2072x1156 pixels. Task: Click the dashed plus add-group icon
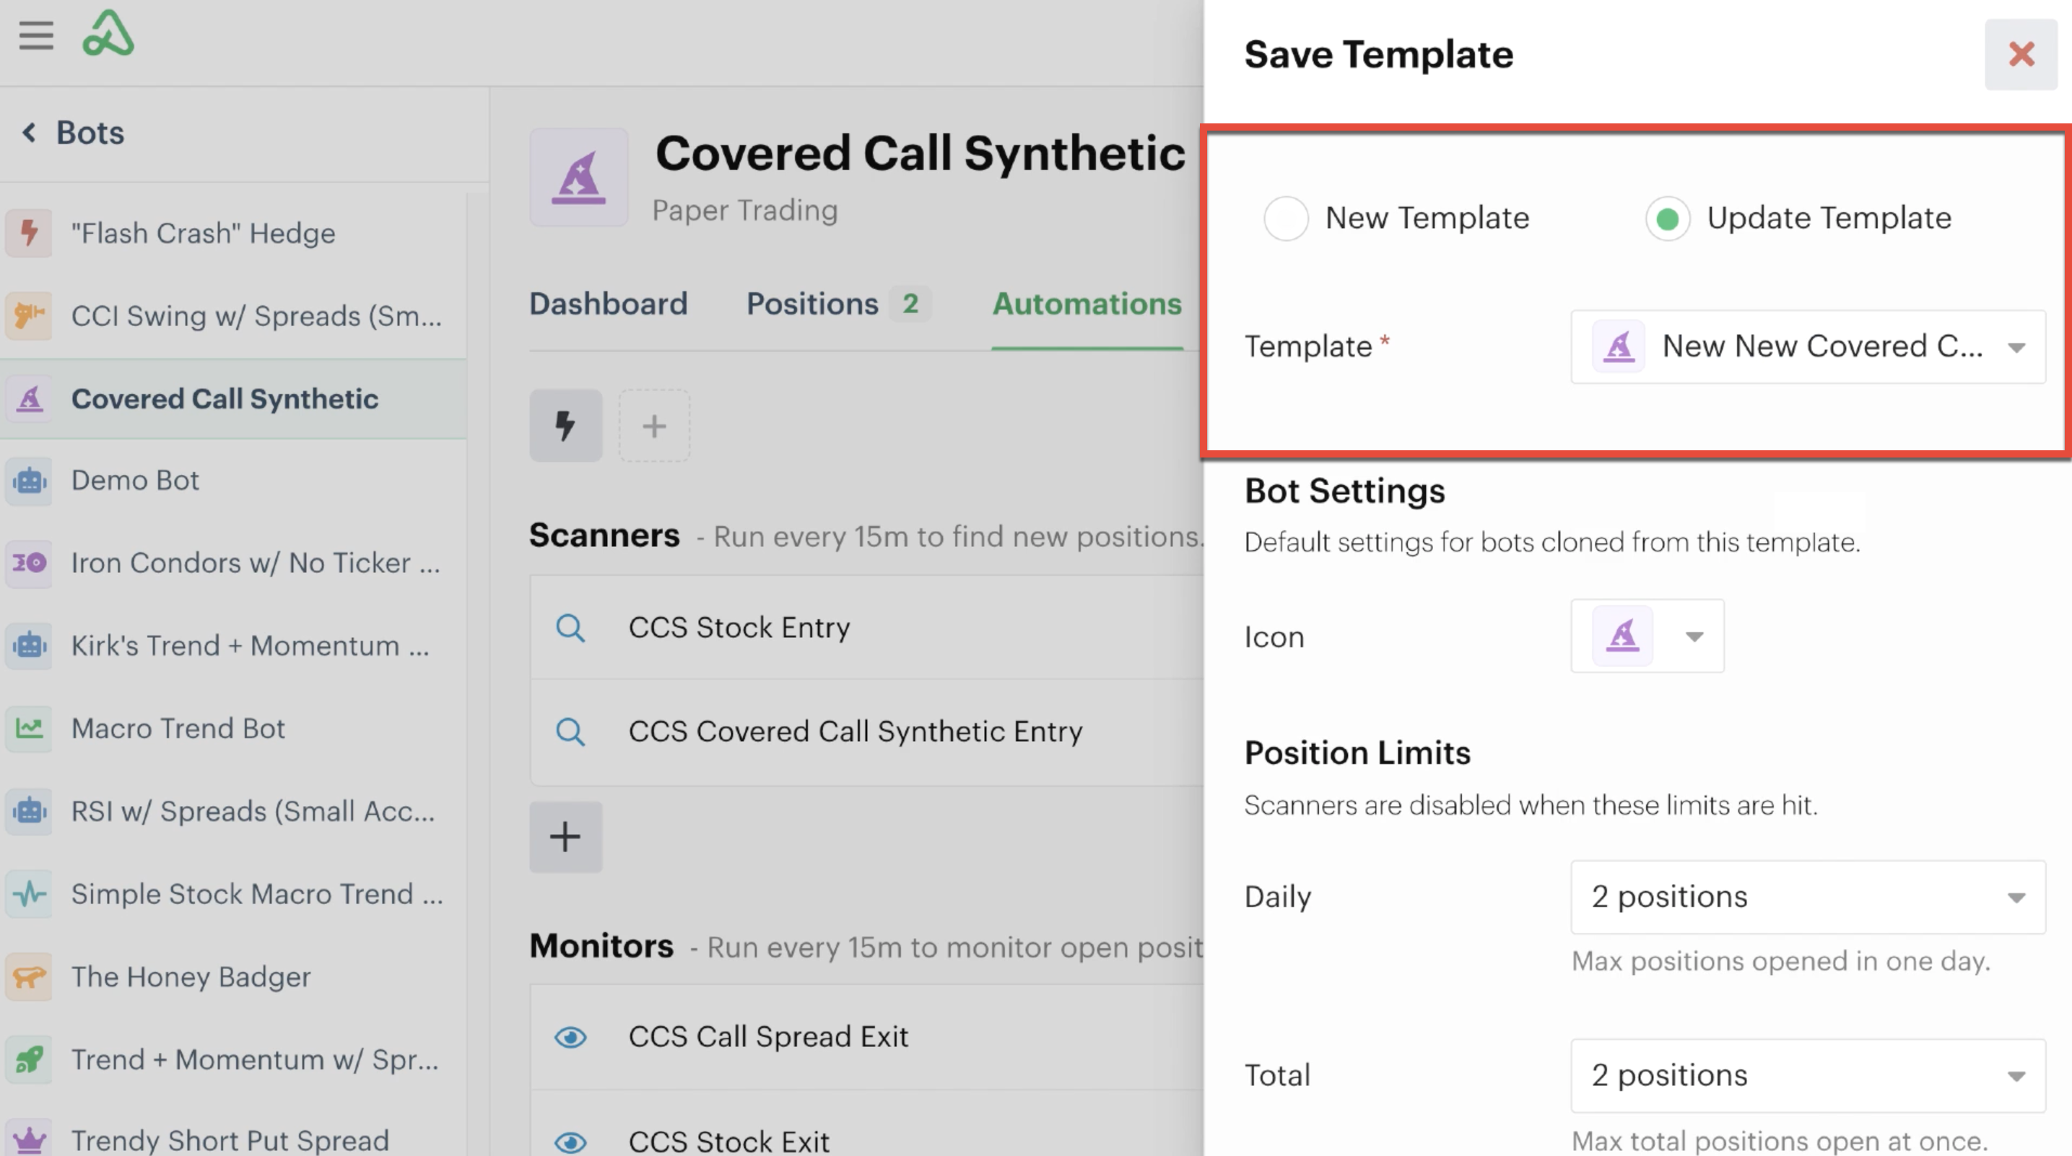[654, 425]
